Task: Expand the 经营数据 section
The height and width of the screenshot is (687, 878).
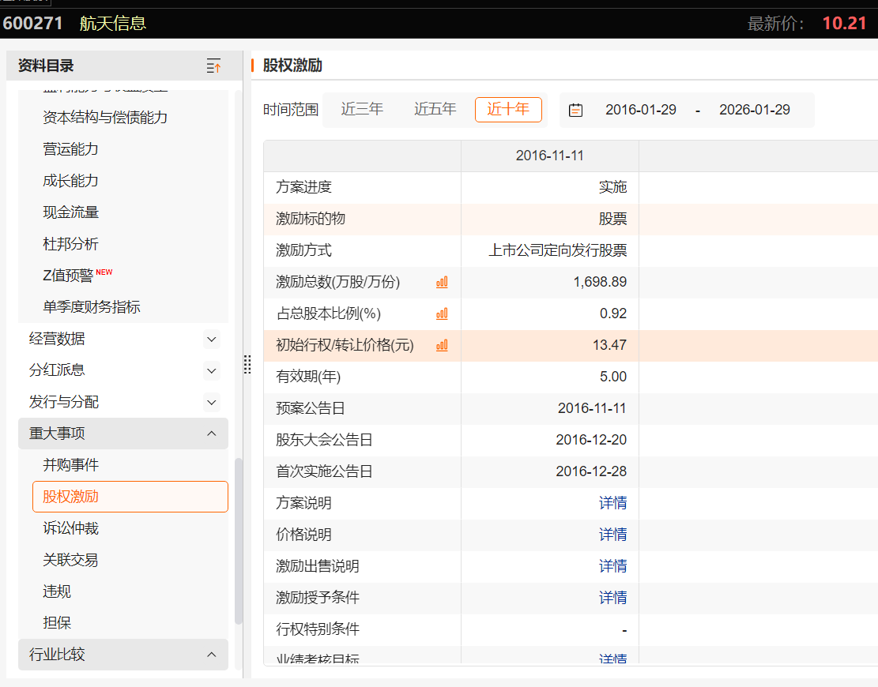Action: point(211,339)
